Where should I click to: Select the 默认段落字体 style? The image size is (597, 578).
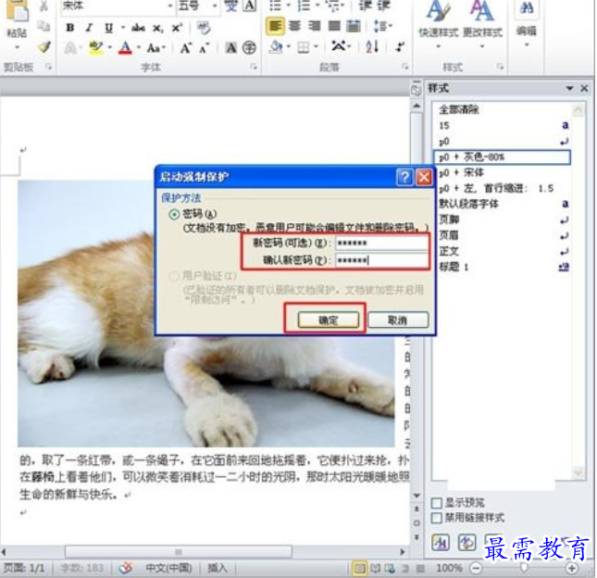click(502, 204)
